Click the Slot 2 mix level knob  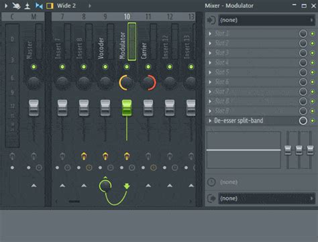click(x=303, y=44)
